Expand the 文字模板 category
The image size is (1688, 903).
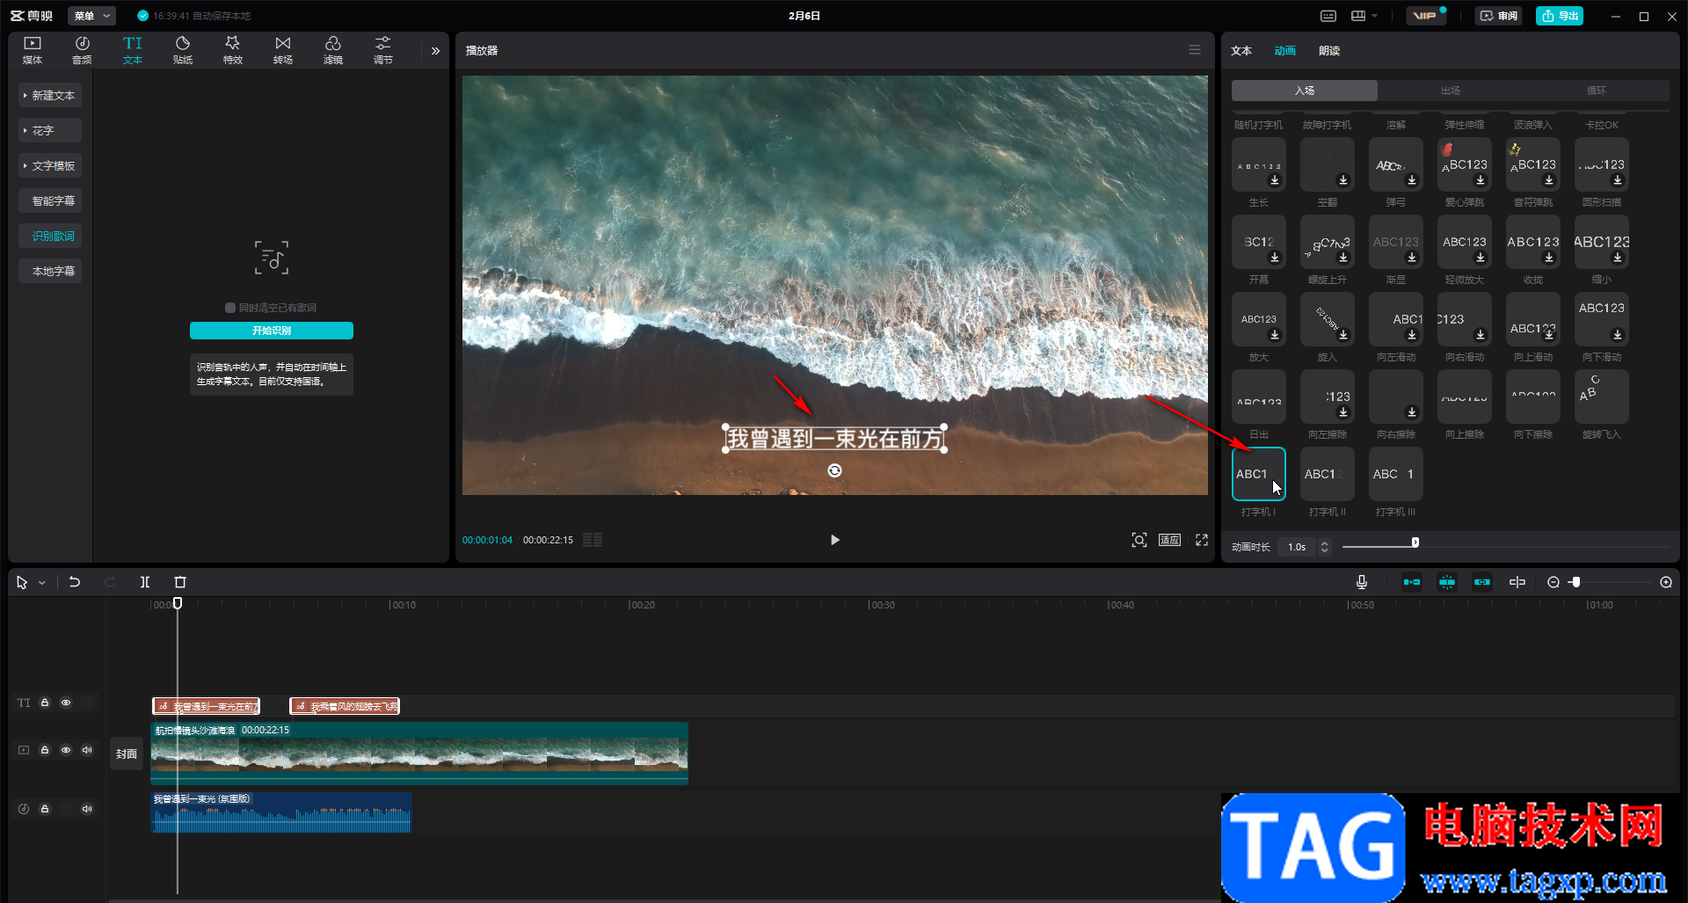(50, 165)
